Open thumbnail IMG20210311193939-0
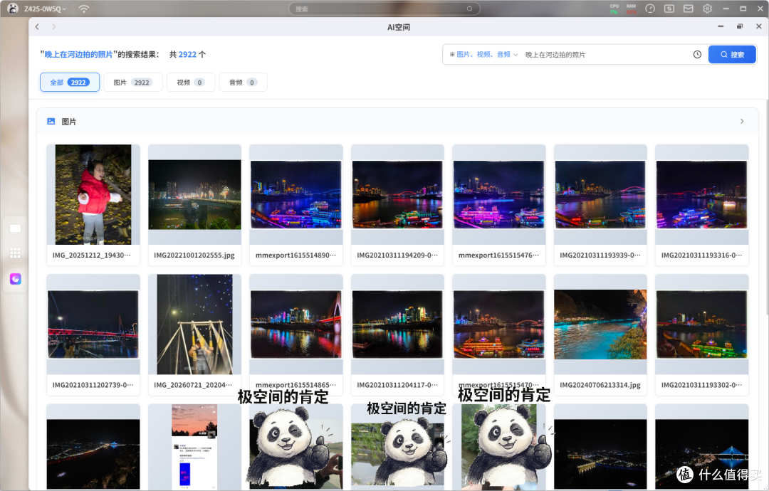769x491 pixels. click(600, 194)
